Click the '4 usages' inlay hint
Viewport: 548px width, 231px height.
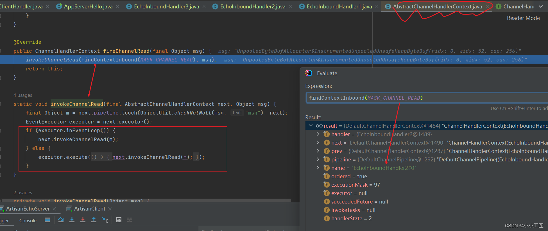pyautogui.click(x=23, y=95)
